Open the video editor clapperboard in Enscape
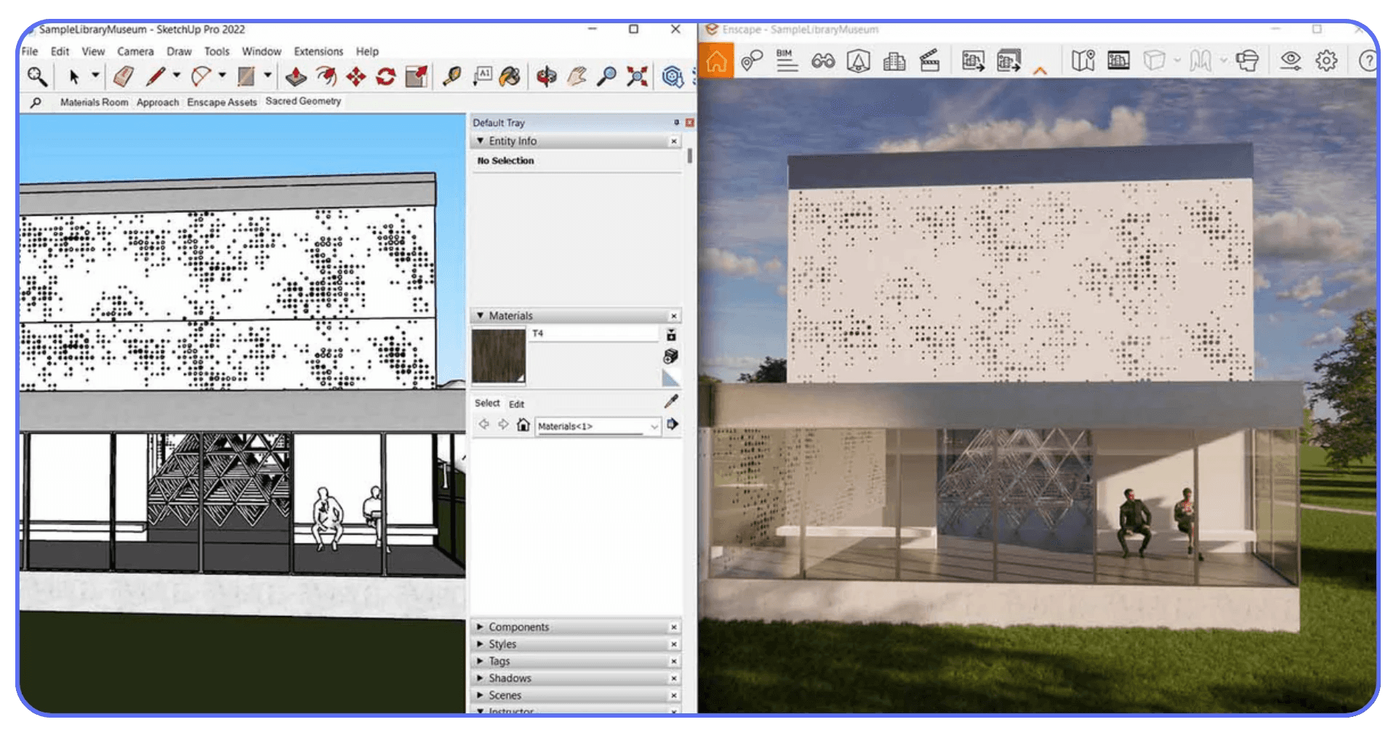This screenshot has width=1396, height=738. (930, 61)
